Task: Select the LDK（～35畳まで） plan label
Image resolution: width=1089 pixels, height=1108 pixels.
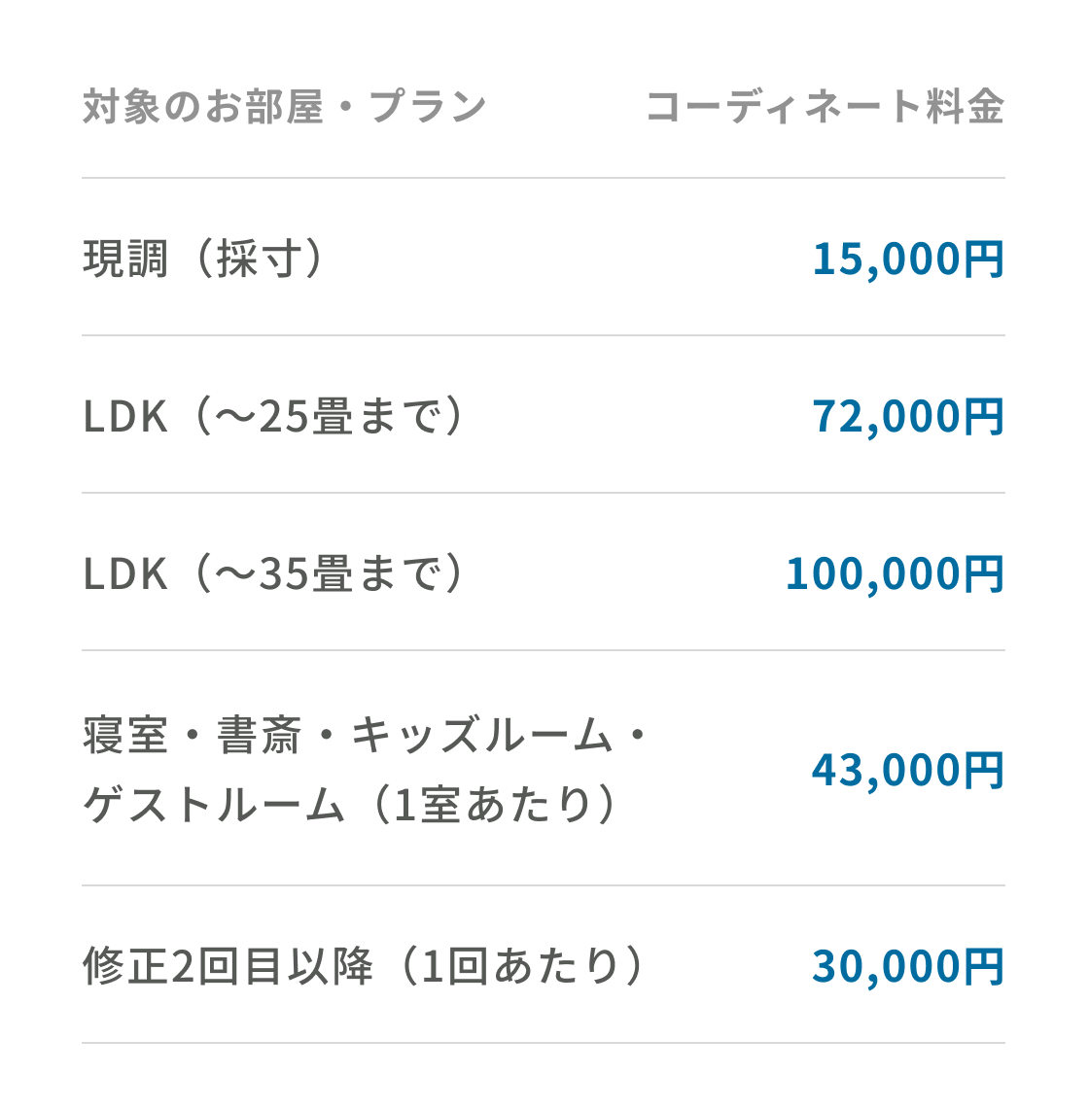Action: 273,573
